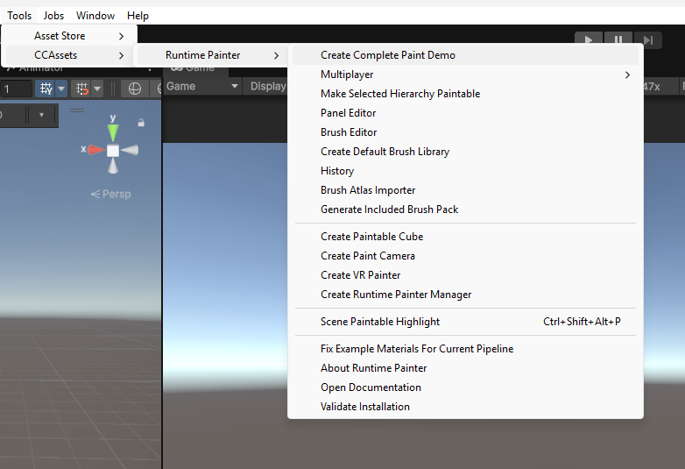685x469 pixels.
Task: Open the Tools menu
Action: pyautogui.click(x=19, y=16)
